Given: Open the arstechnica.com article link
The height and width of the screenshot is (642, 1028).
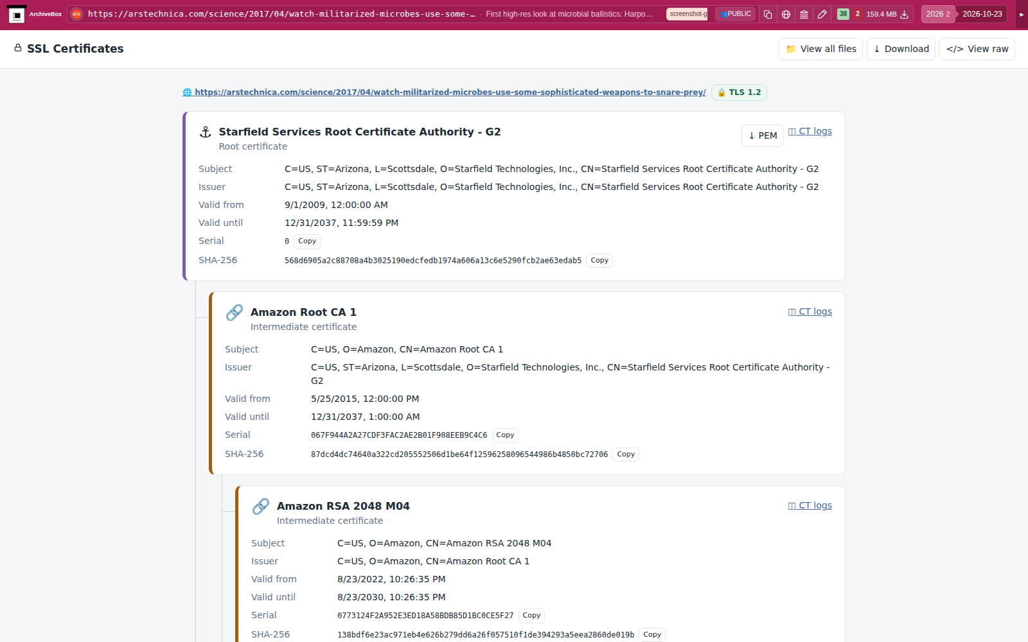Looking at the screenshot, I should click(444, 92).
